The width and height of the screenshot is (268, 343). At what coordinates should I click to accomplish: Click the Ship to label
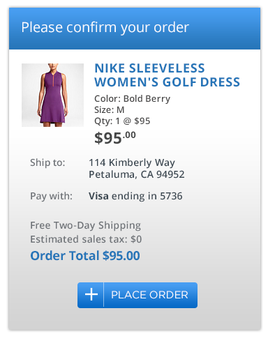click(x=47, y=162)
